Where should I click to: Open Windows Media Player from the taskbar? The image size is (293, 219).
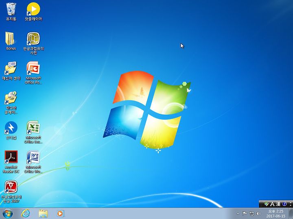tap(61, 213)
